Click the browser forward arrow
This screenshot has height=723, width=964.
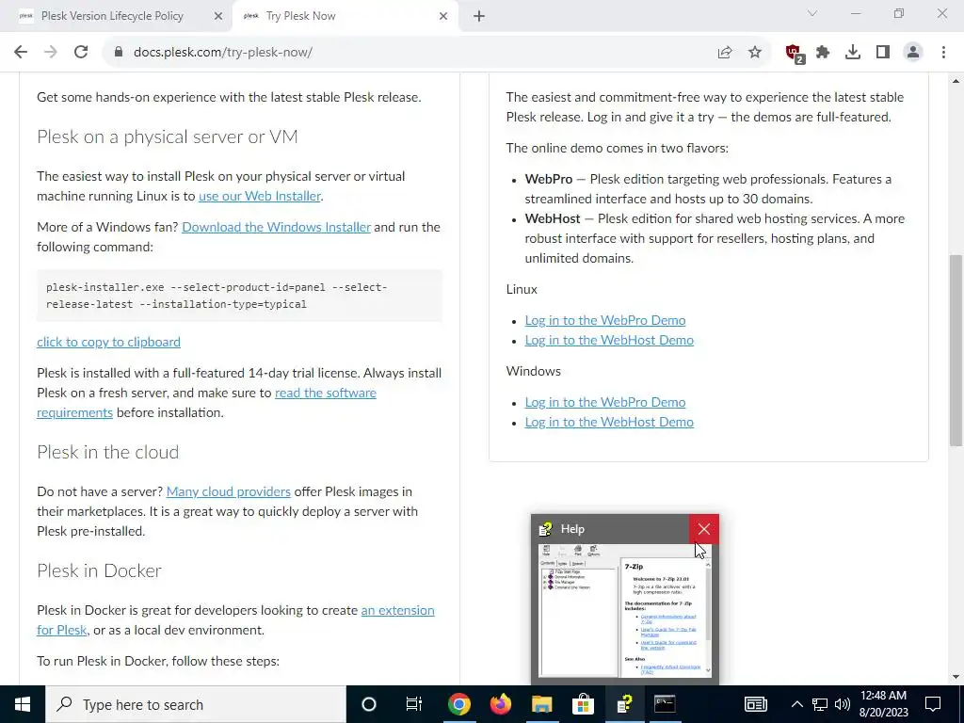coord(51,53)
